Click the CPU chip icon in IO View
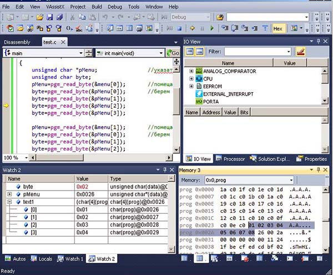Image resolution: width=333 pixels, height=275 pixels. pyautogui.click(x=198, y=79)
